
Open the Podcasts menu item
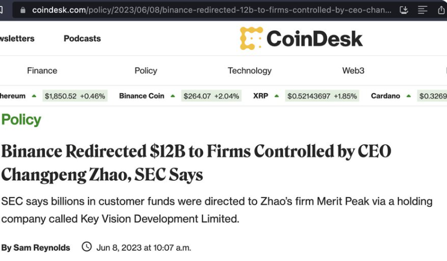click(82, 38)
